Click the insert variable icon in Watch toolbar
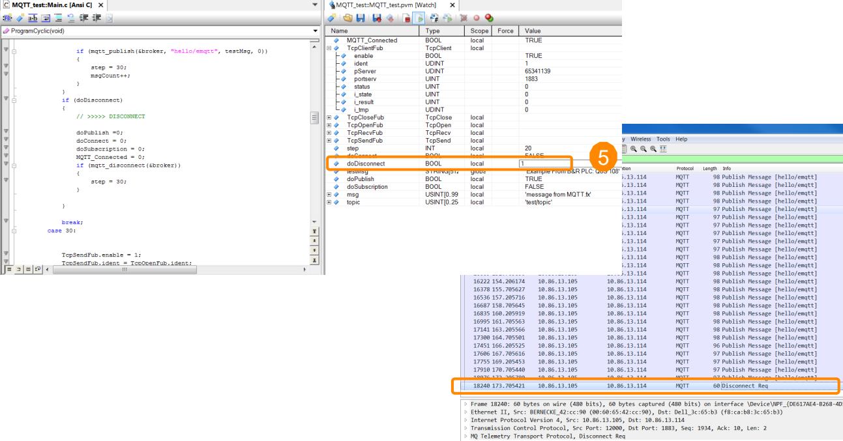Image resolution: width=843 pixels, height=441 pixels. (333, 18)
